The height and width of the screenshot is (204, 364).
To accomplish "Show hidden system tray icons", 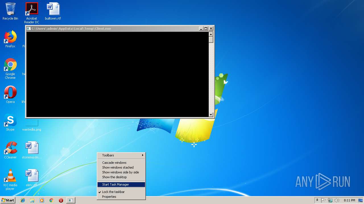I will [x=317, y=200].
